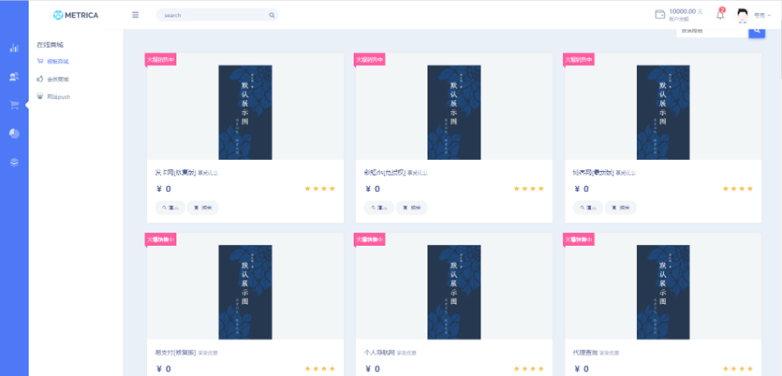The image size is (782, 376).
Task: Click the star rating on 代理查询 card
Action: click(738, 368)
